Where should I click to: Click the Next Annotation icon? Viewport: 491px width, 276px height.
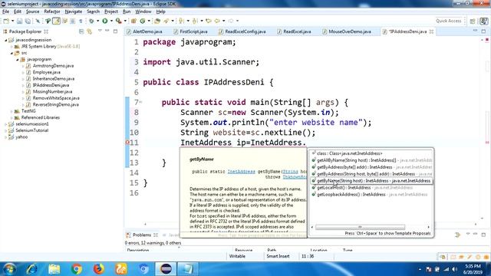coord(181,21)
